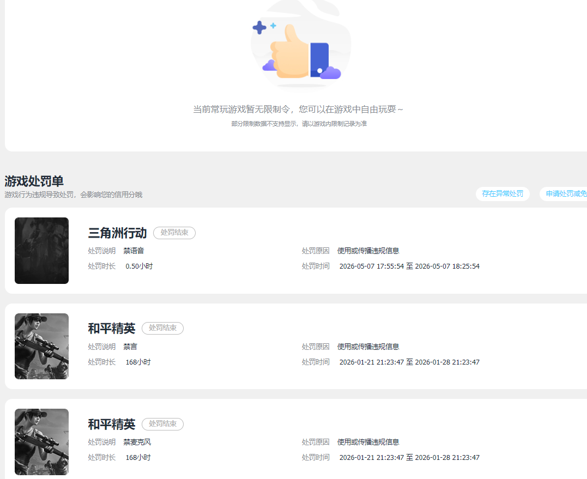Click the subtitle 游戏行为违规导致处罚

[39, 195]
